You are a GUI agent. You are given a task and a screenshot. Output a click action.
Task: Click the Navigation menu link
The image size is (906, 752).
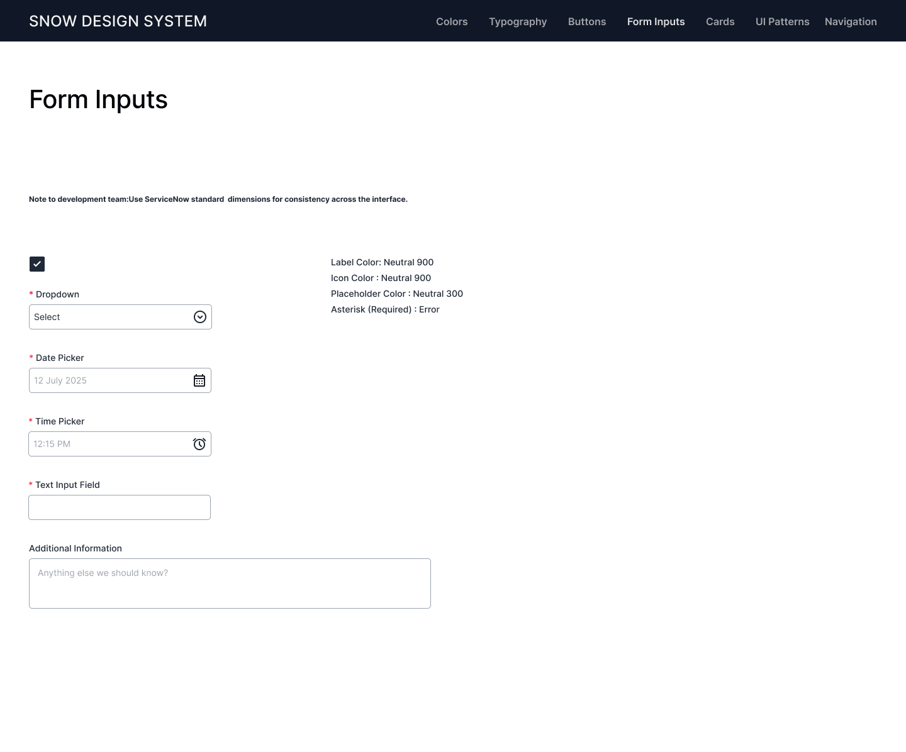(850, 21)
